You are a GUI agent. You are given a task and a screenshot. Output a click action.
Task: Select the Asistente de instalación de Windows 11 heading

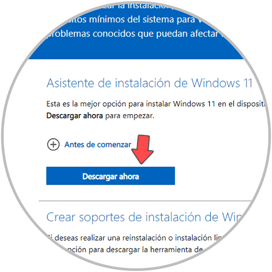[x=150, y=83]
